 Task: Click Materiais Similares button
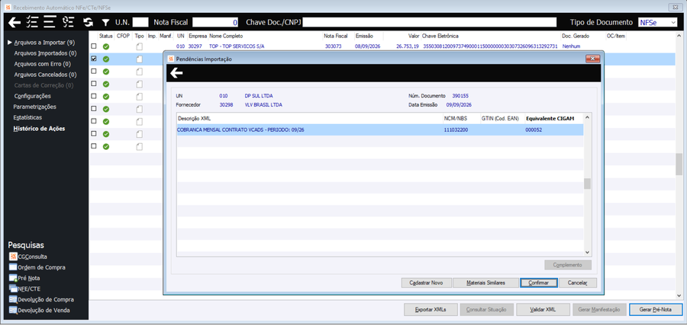[485, 282]
